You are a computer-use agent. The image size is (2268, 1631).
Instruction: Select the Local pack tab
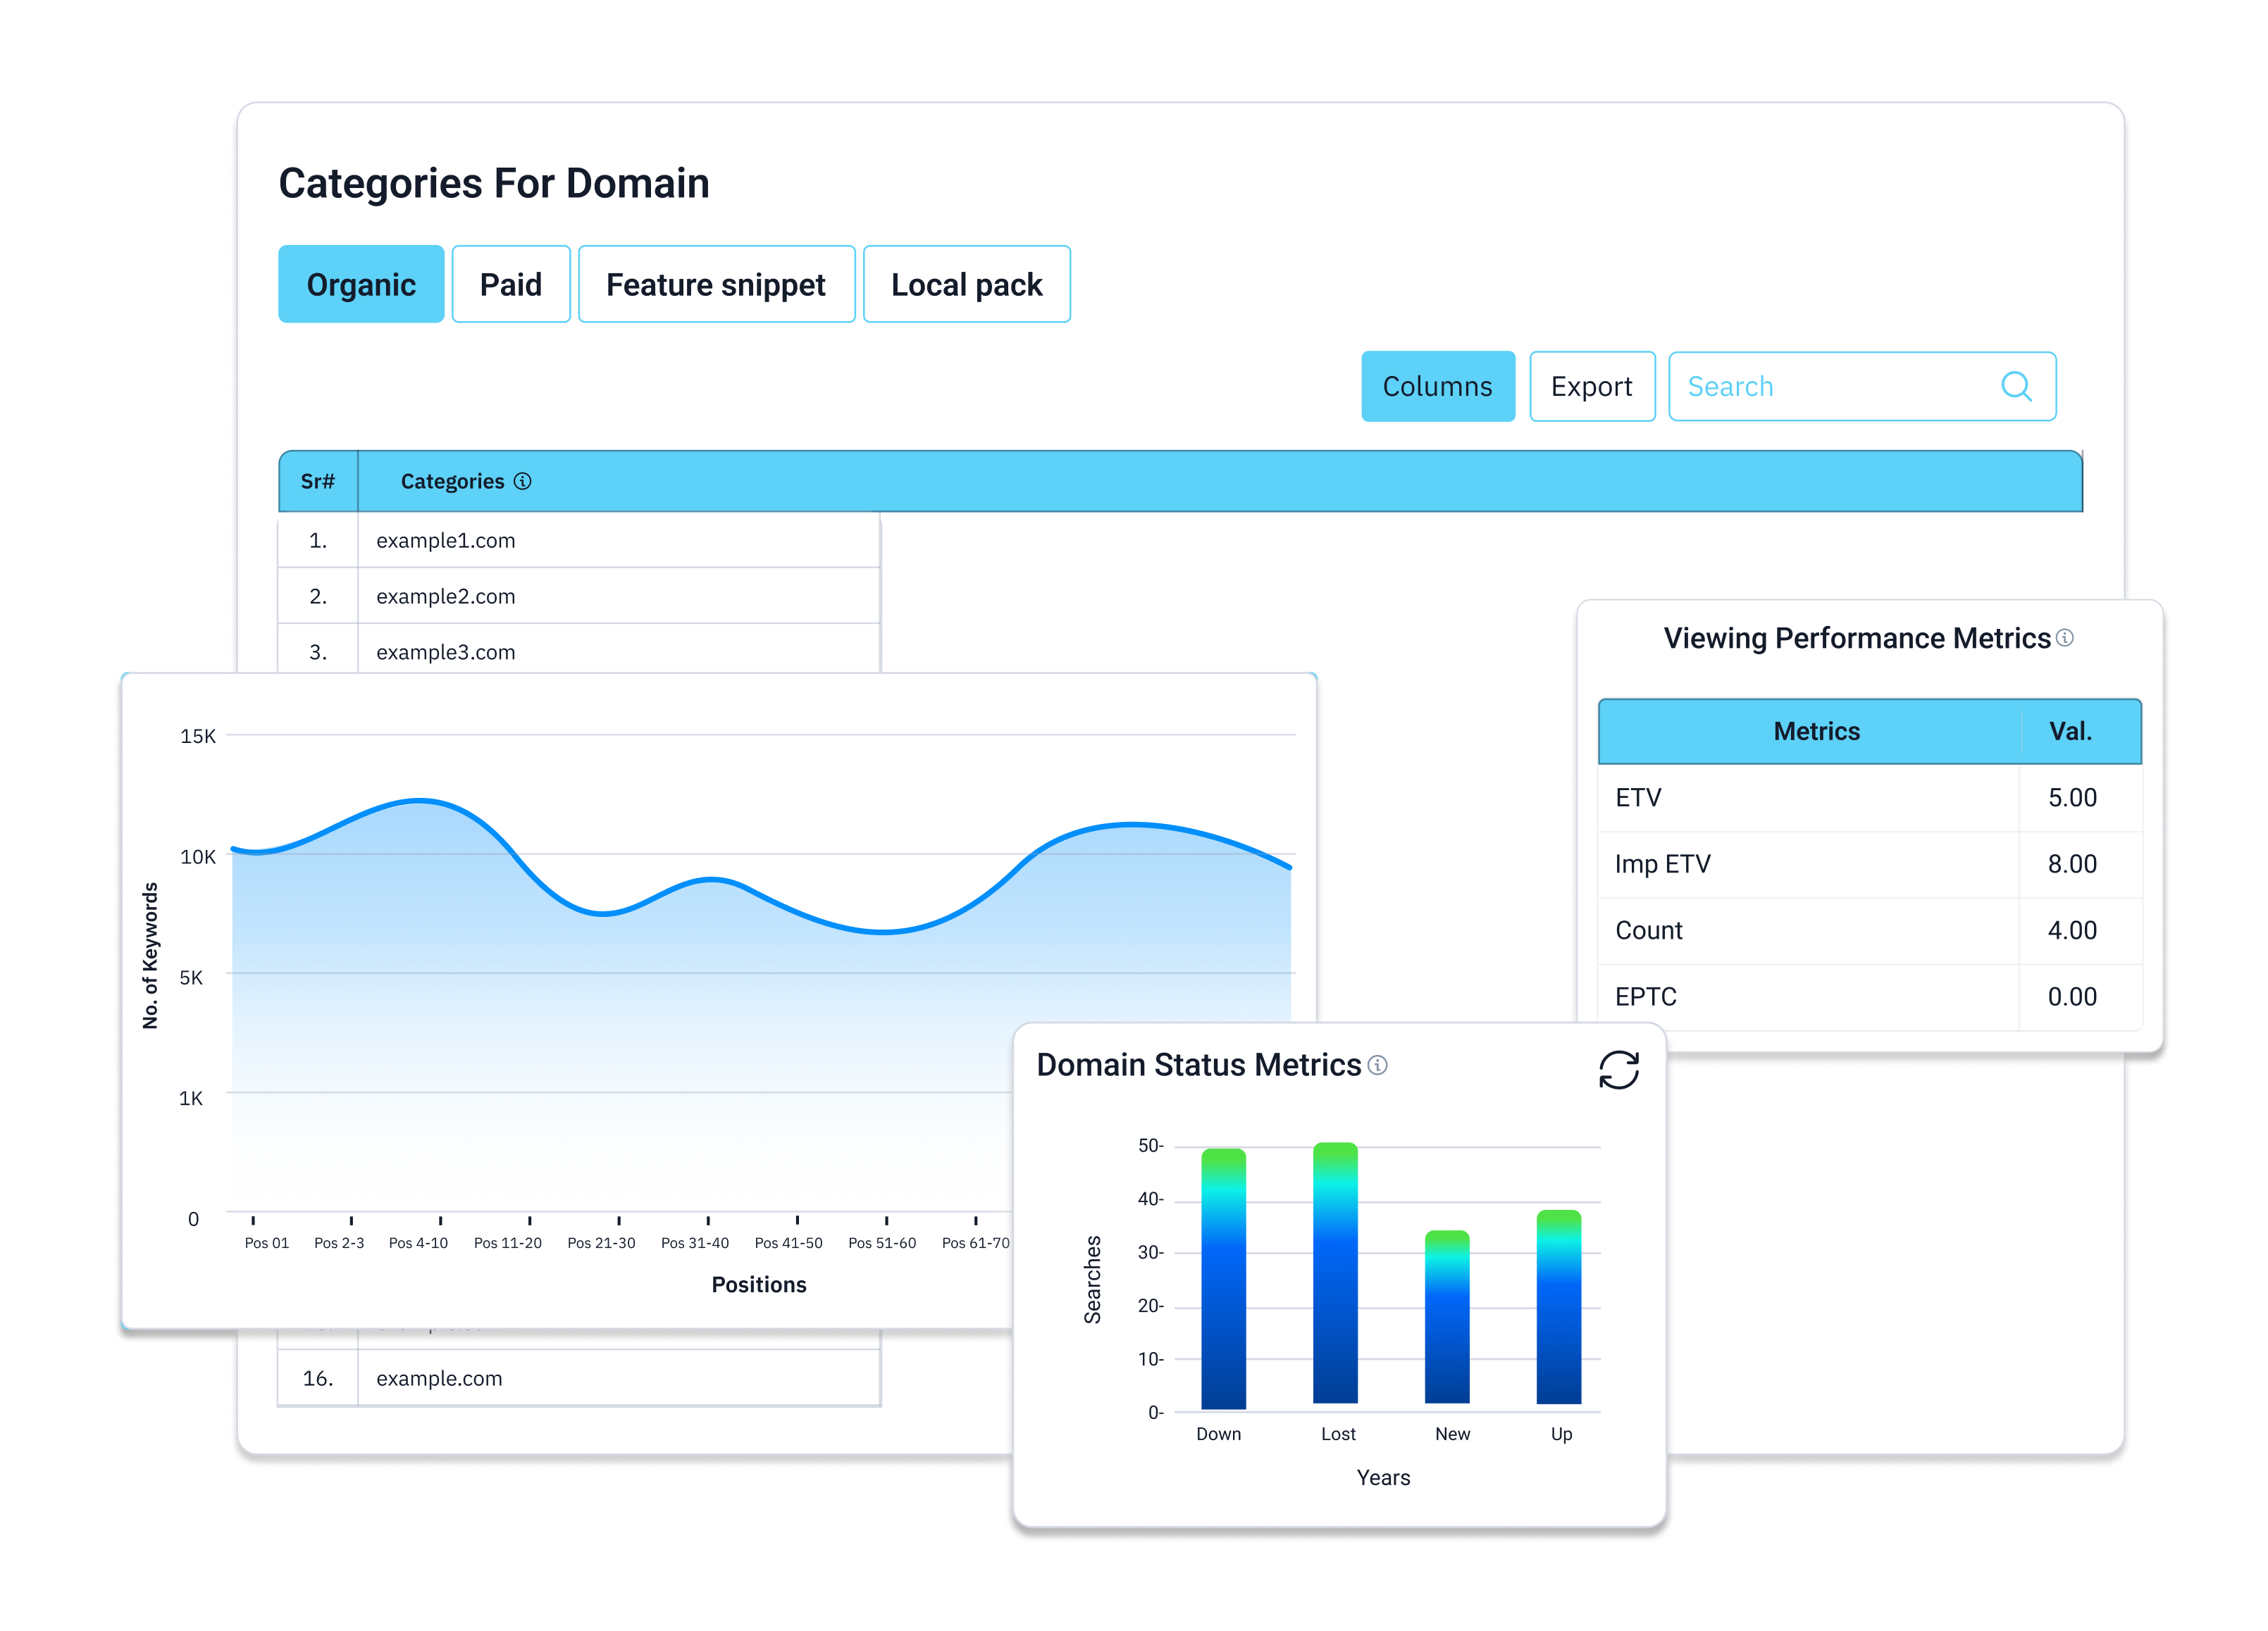pyautogui.click(x=966, y=285)
